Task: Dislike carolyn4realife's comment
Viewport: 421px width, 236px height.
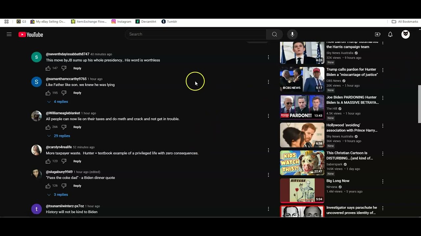Action: pyautogui.click(x=64, y=161)
